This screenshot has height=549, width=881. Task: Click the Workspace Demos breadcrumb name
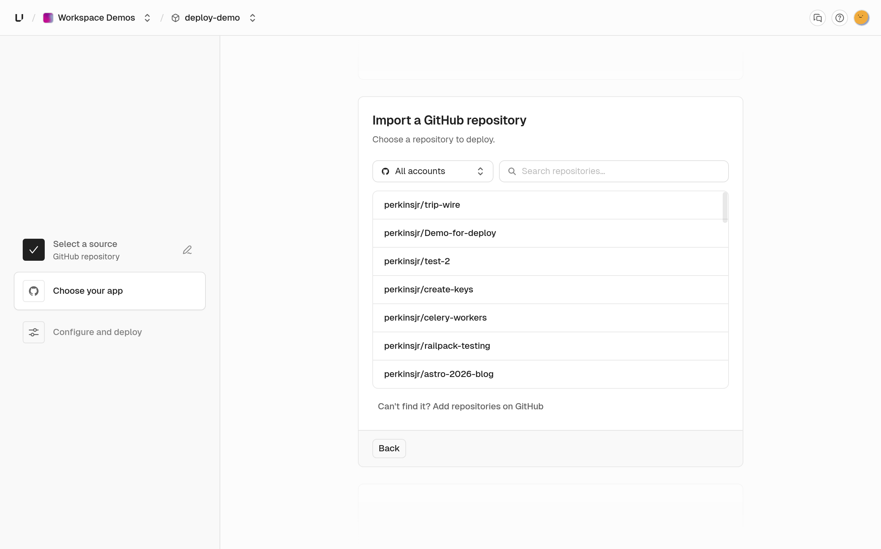point(96,18)
